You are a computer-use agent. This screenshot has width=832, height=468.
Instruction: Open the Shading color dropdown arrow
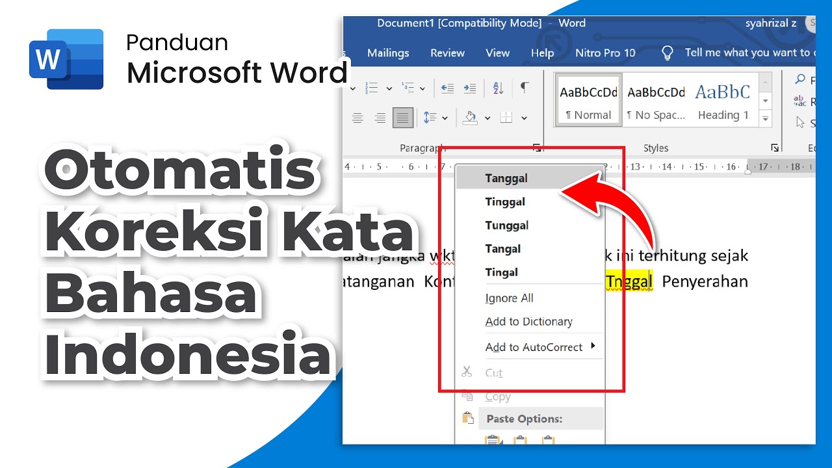487,118
